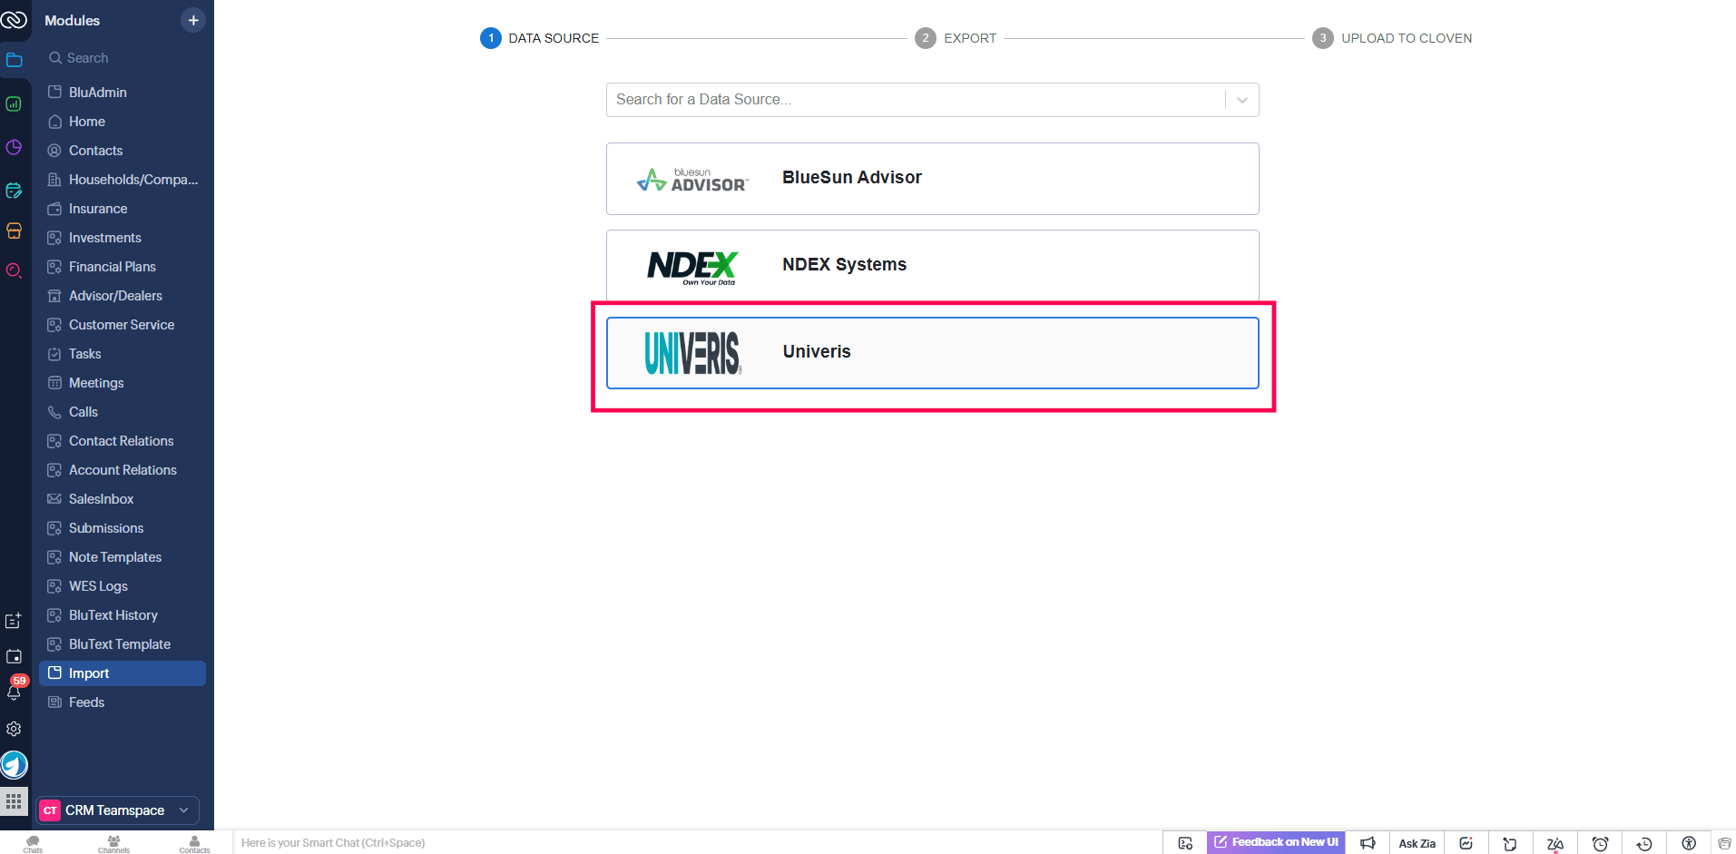The image size is (1736, 854).
Task: Open the BluAdmin module
Action: 123,93
